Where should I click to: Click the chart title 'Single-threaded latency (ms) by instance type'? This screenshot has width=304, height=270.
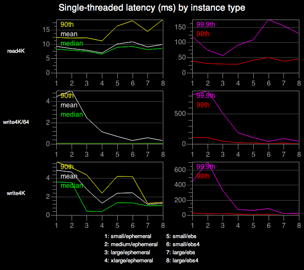(152, 8)
